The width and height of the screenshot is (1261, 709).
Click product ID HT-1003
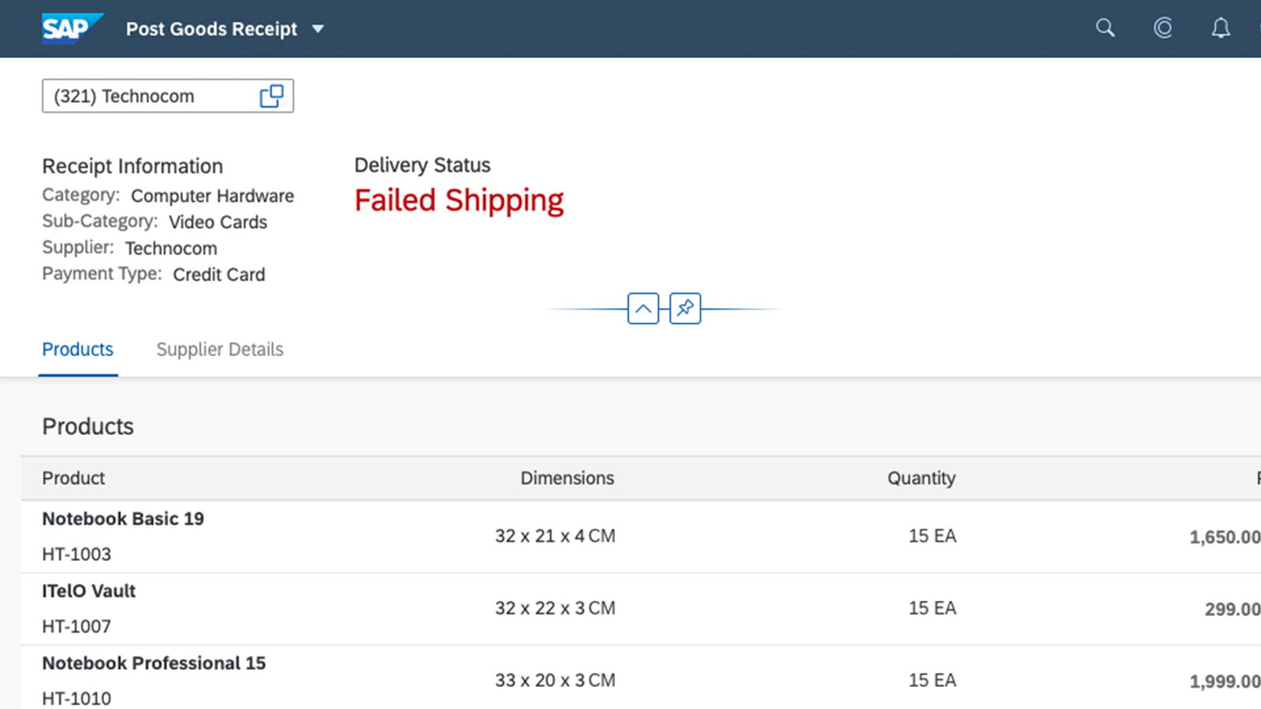tap(76, 555)
